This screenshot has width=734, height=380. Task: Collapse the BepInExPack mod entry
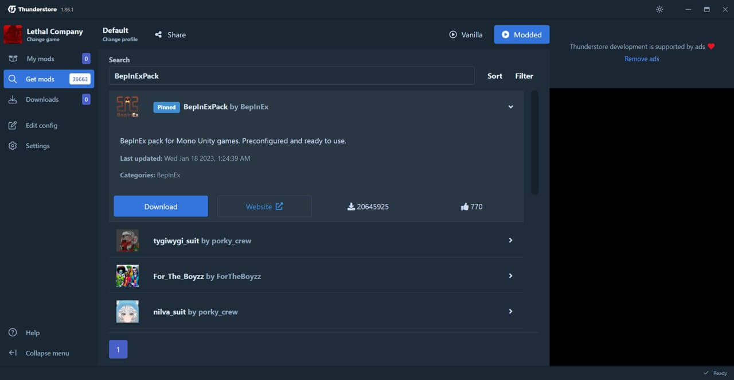510,107
